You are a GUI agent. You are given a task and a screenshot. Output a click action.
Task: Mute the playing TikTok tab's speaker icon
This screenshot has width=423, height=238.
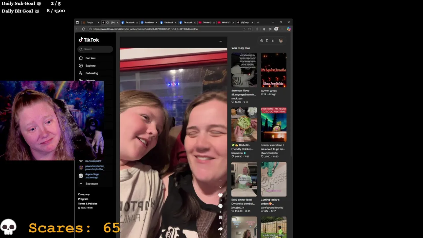108,22
